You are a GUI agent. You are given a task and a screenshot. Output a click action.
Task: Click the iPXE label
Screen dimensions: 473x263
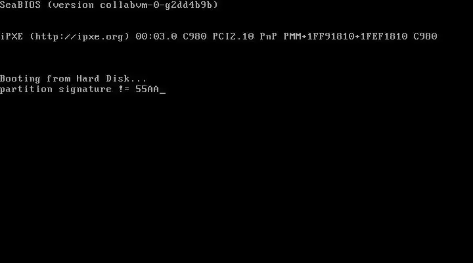pos(11,37)
